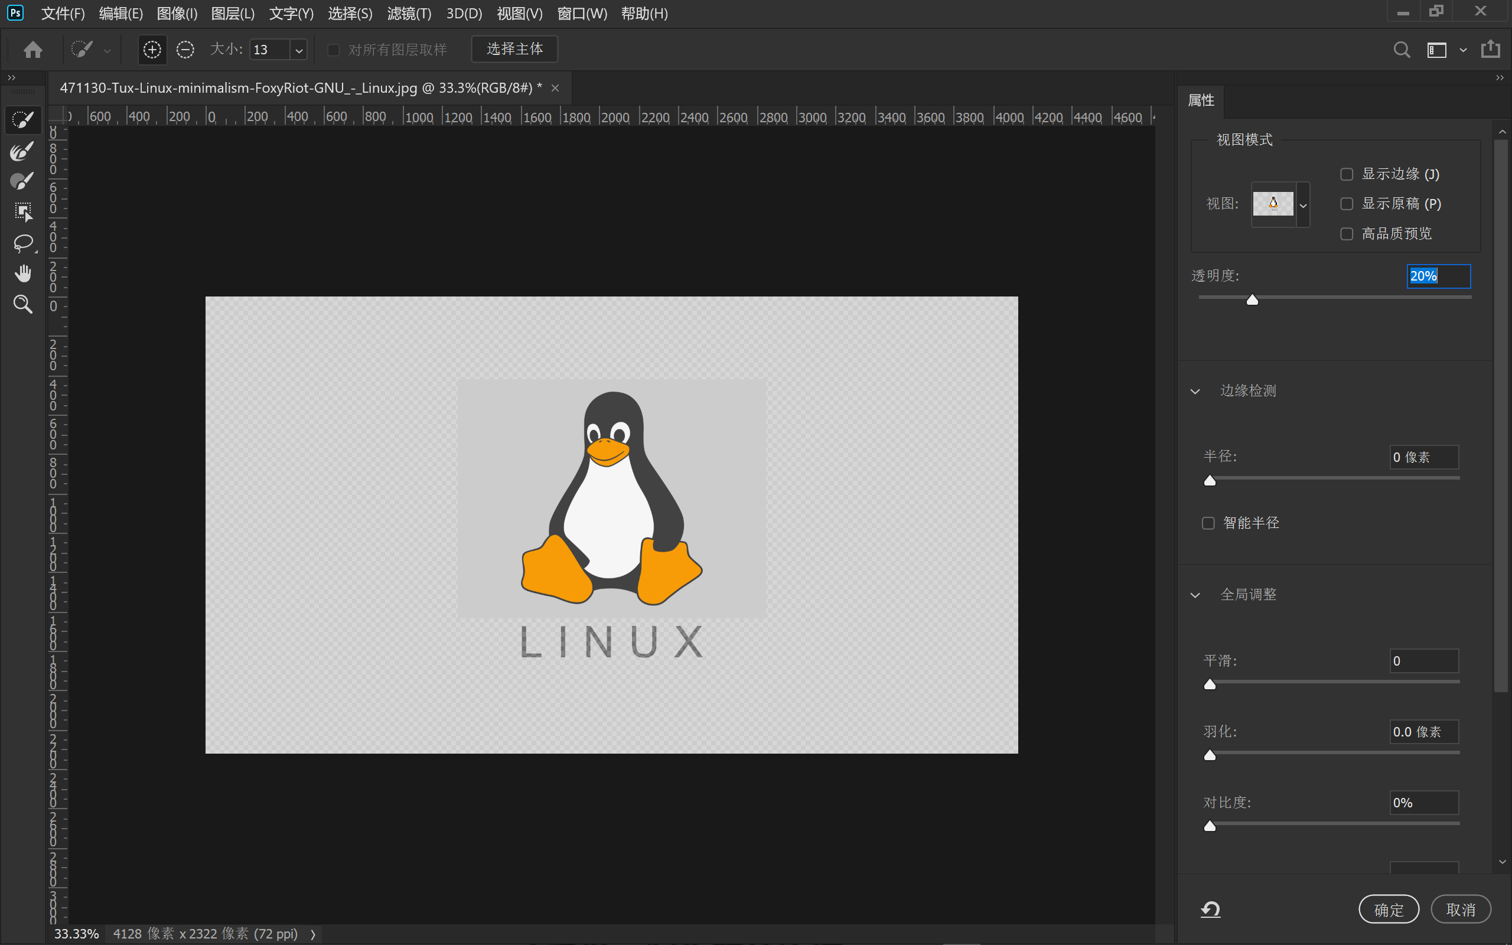This screenshot has width=1512, height=945.
Task: Collapse the 全局调整 section
Action: pos(1195,595)
